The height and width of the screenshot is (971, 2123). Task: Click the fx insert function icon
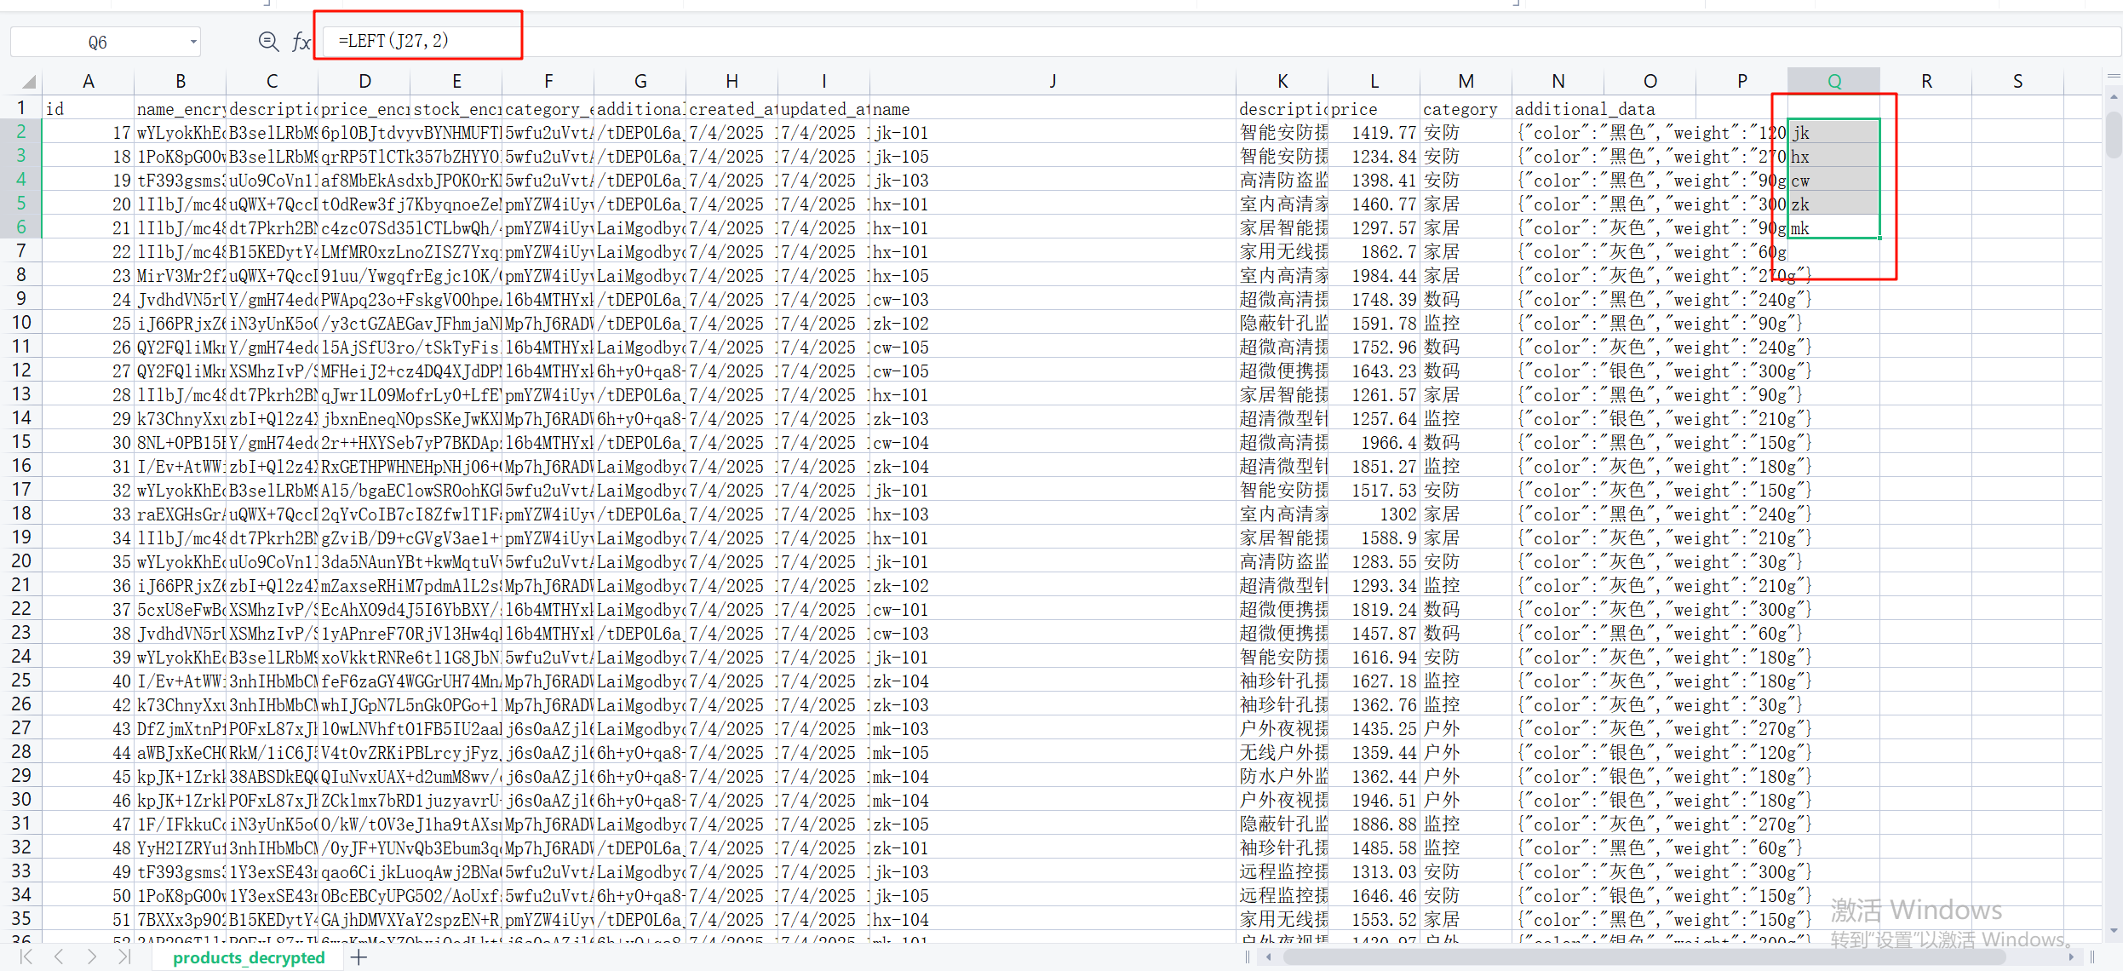pos(301,42)
